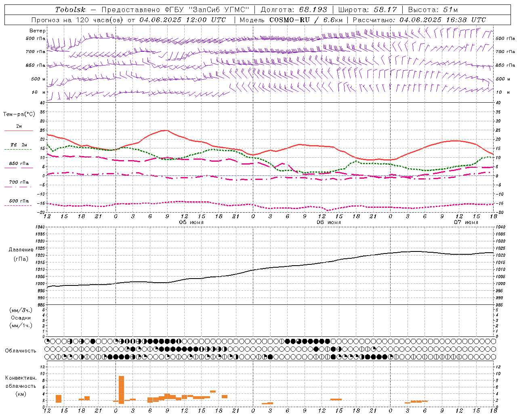Image resolution: width=517 pixels, height=414 pixels.
Task: Click the Давление pressure panel label
Action: point(21,250)
